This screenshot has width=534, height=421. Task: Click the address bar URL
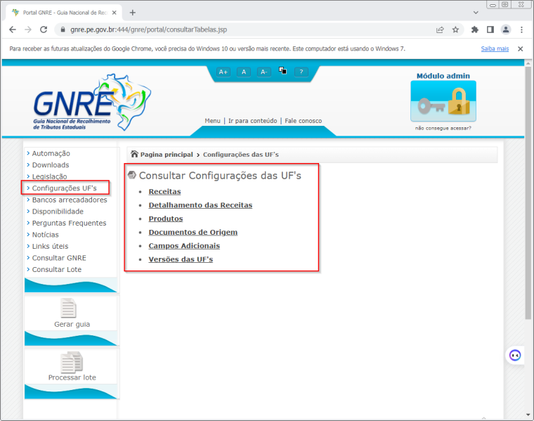click(x=148, y=30)
